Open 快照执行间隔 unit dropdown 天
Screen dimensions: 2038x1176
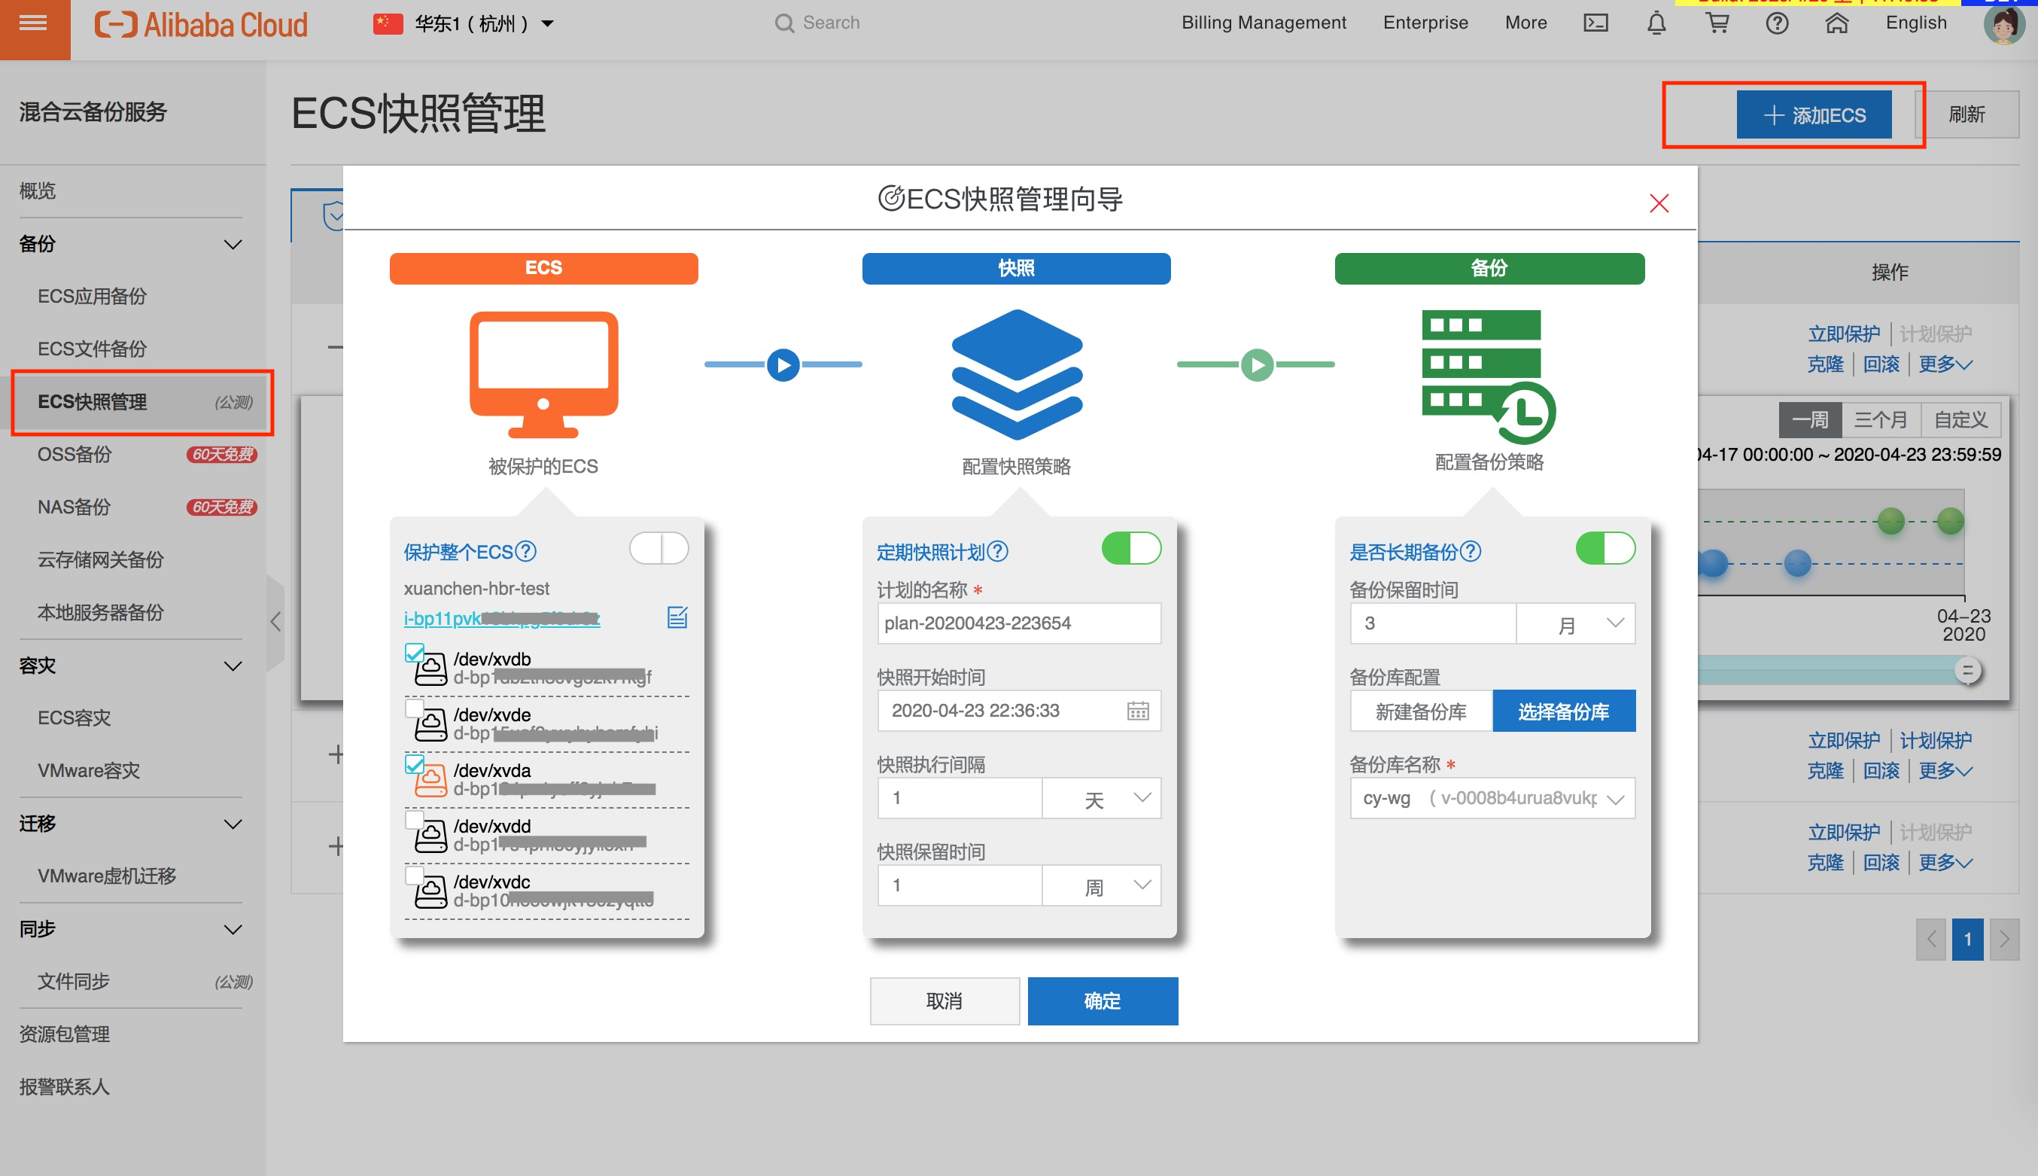[1101, 799]
